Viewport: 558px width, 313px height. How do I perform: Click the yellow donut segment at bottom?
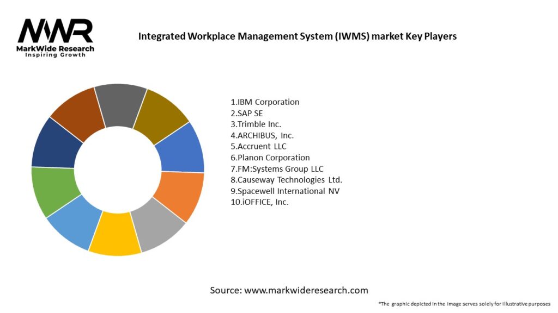115,238
